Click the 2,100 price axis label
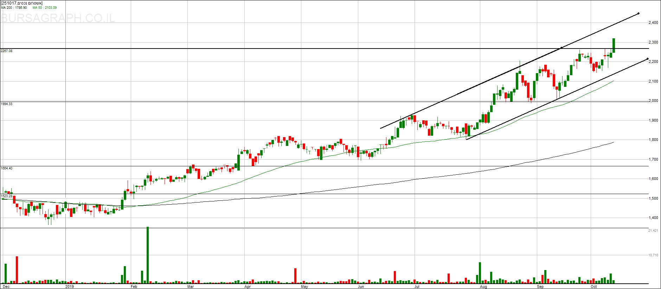 pos(653,81)
